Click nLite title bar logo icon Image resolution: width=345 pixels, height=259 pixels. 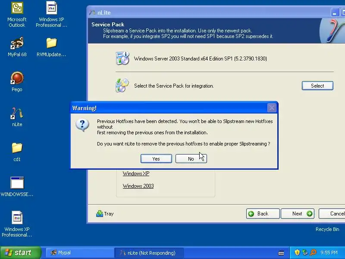click(x=92, y=13)
